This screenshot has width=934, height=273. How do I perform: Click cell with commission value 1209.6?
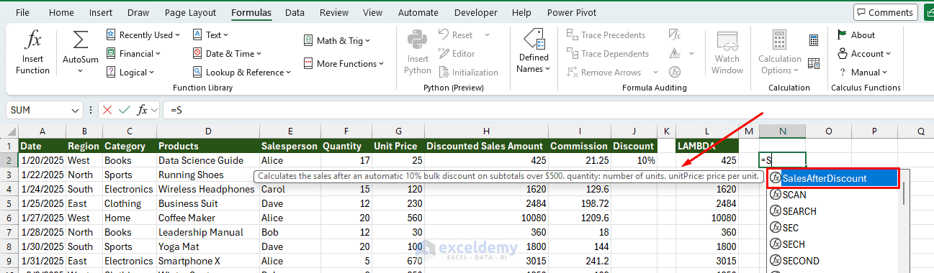580,218
